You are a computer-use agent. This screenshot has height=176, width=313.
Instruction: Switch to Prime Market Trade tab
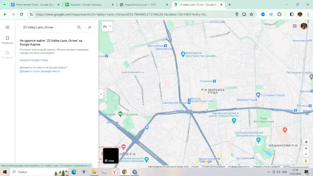pos(35,5)
